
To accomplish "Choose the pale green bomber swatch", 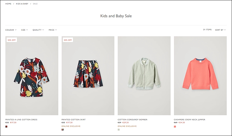I will pyautogui.click(x=119, y=130).
